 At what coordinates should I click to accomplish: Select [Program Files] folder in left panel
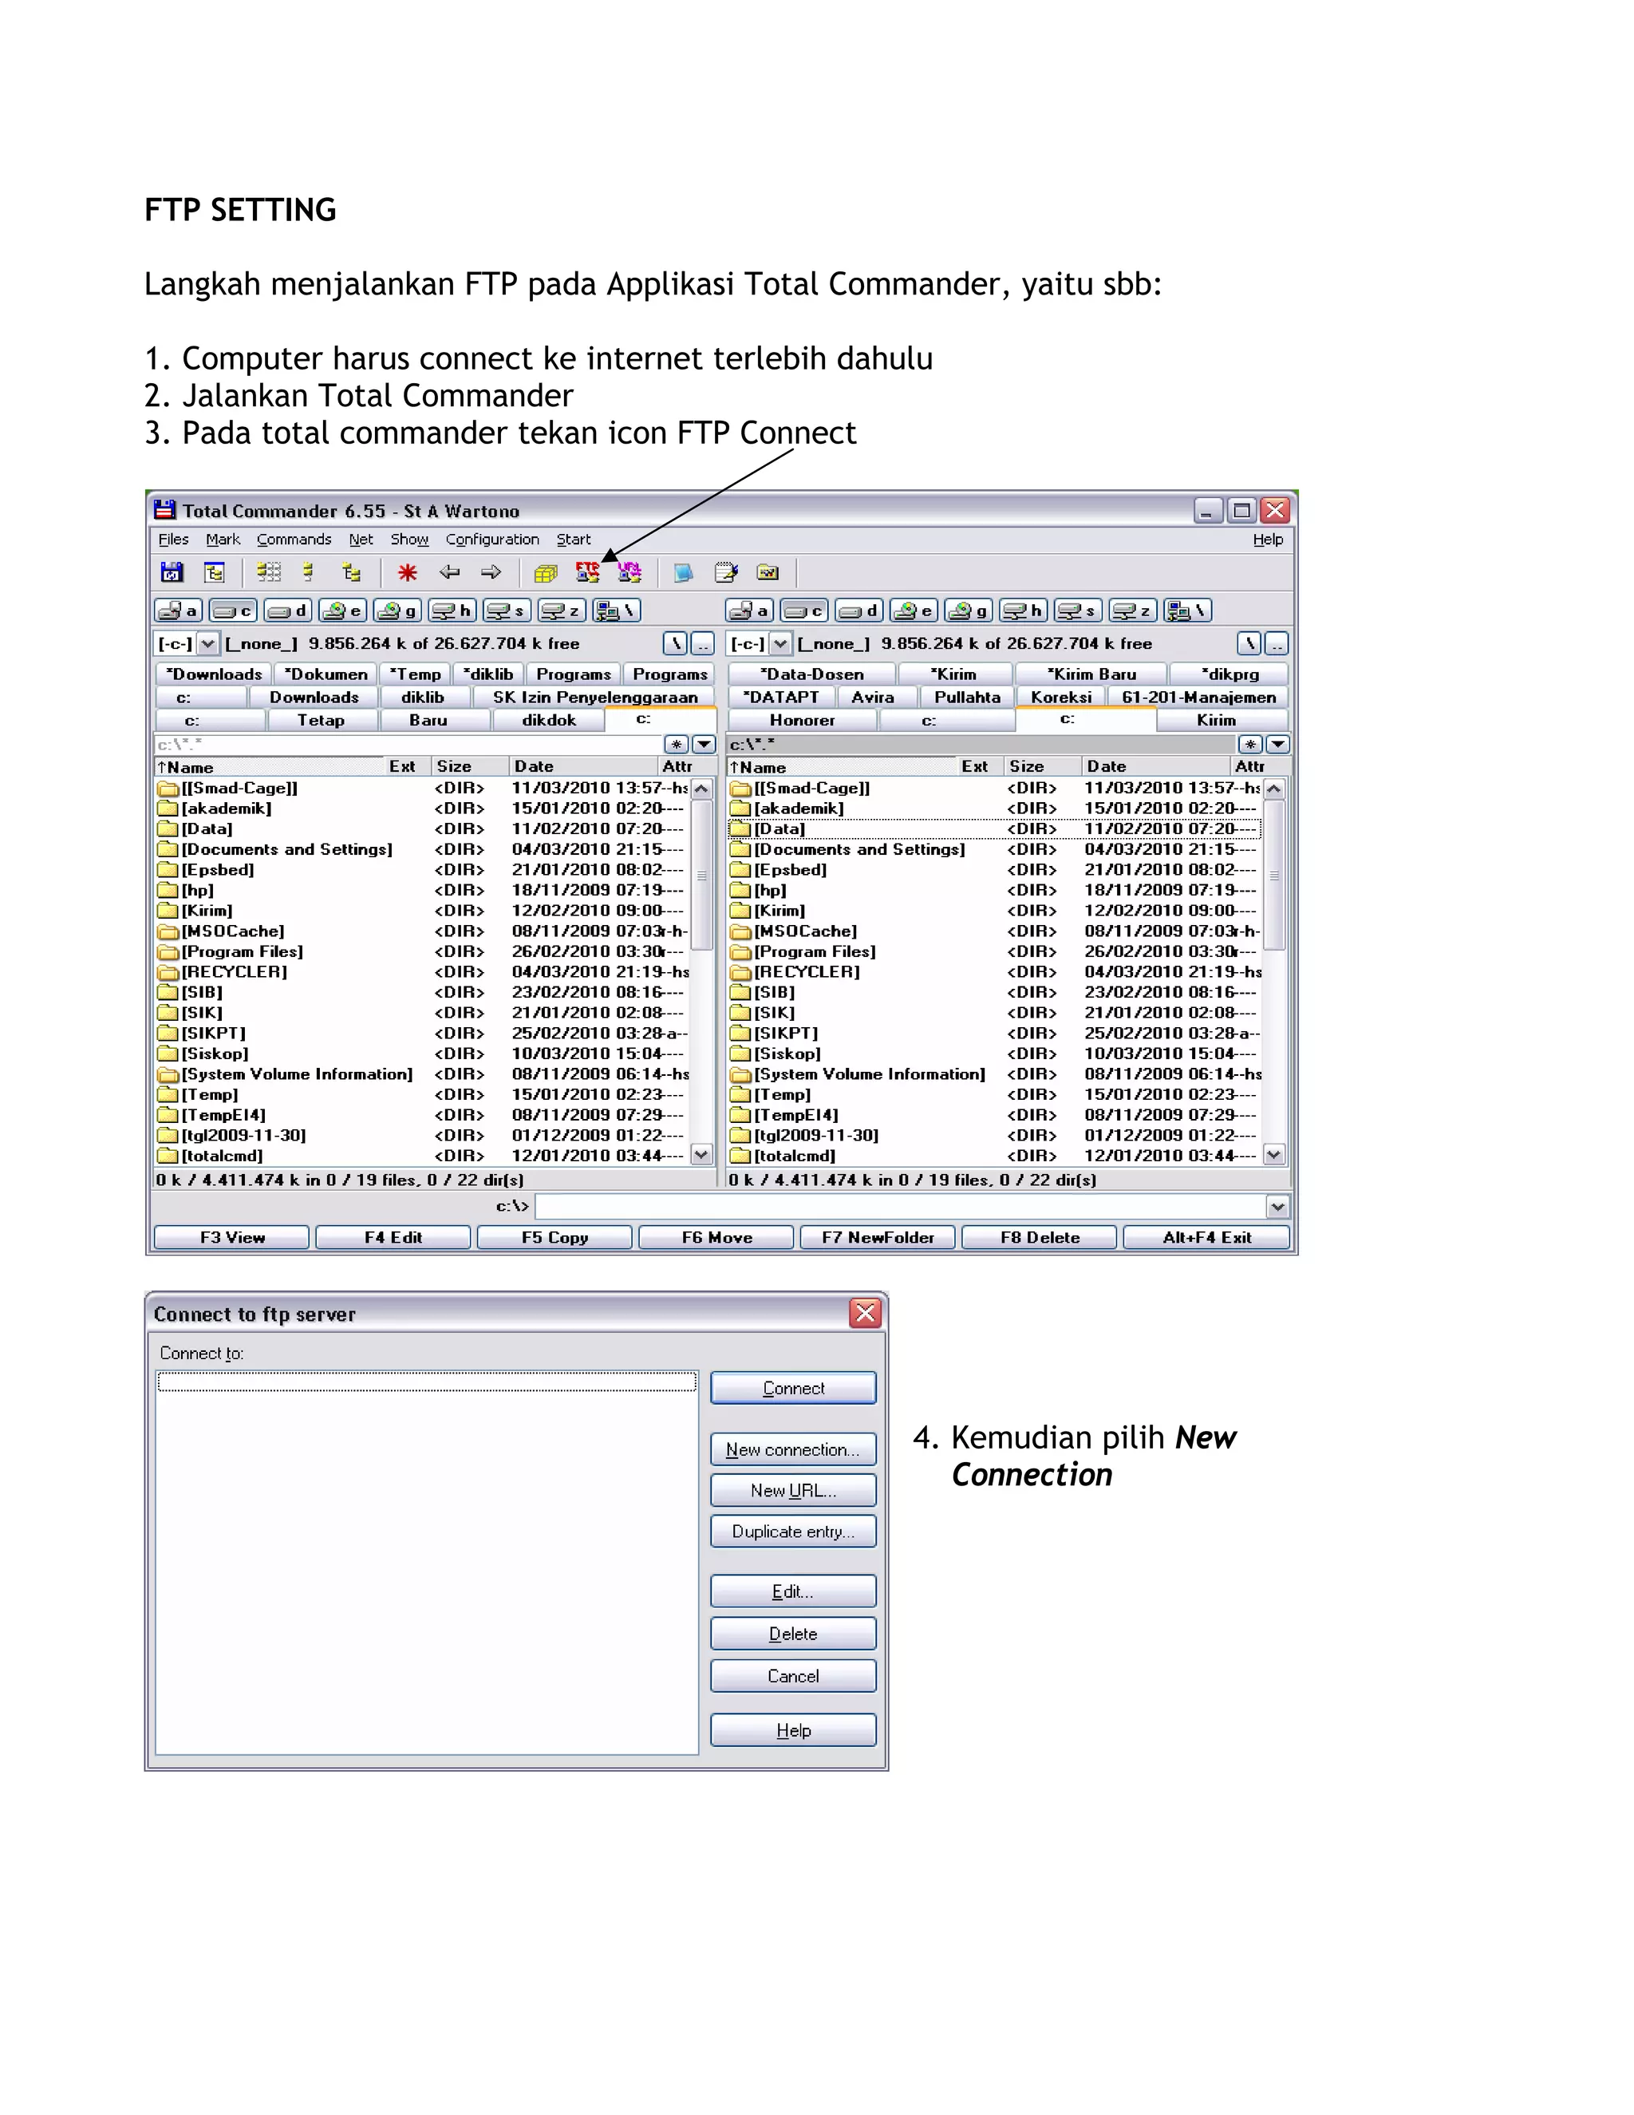[242, 951]
